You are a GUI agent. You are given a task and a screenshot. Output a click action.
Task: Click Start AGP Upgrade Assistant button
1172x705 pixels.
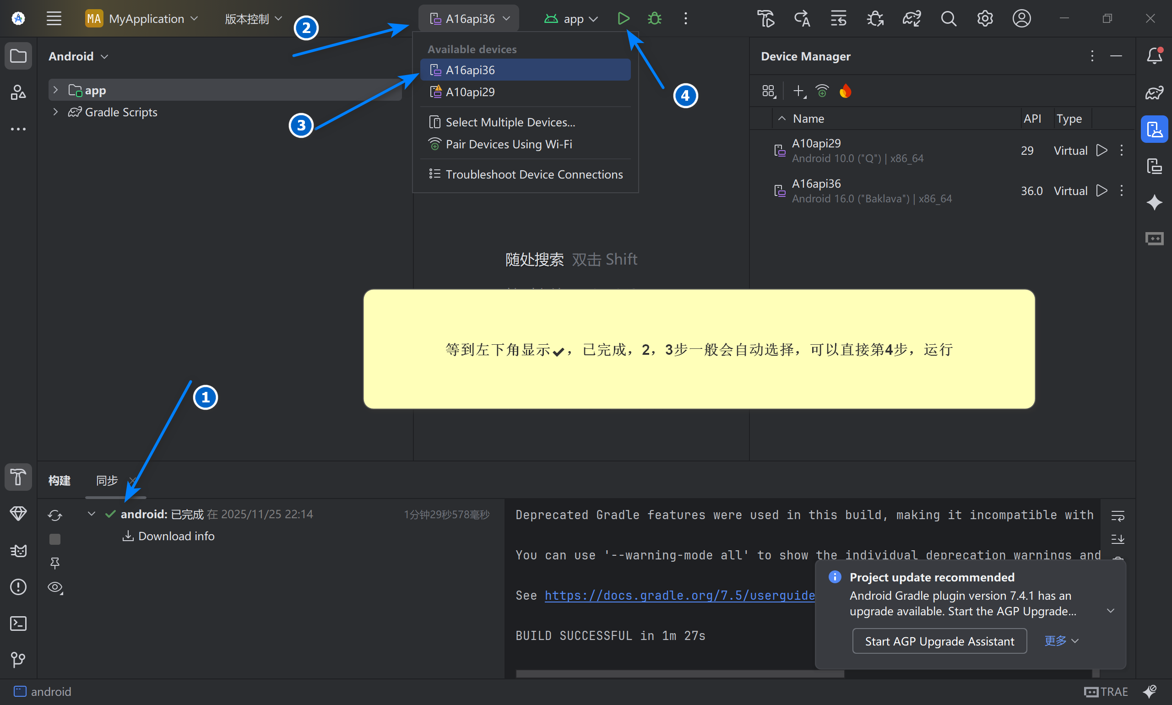click(939, 641)
